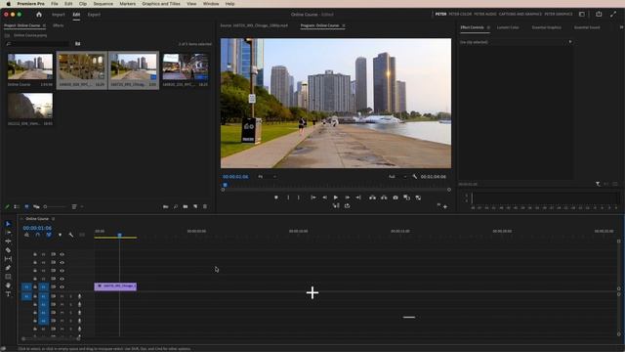
Task: Solo the first audio track
Action: pyautogui.click(x=71, y=296)
